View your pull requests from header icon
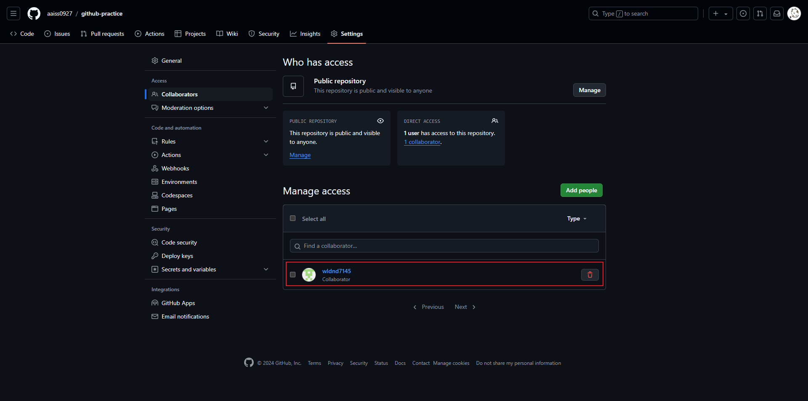This screenshot has height=401, width=808. click(760, 13)
